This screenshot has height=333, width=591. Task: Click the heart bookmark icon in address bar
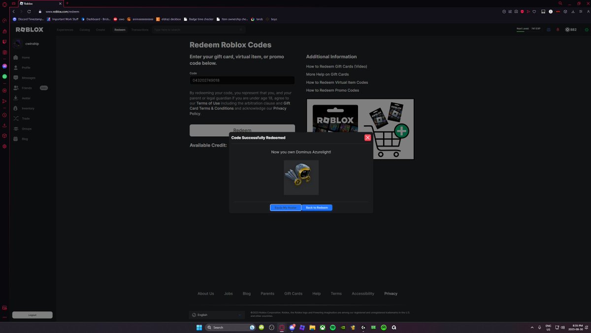click(534, 11)
